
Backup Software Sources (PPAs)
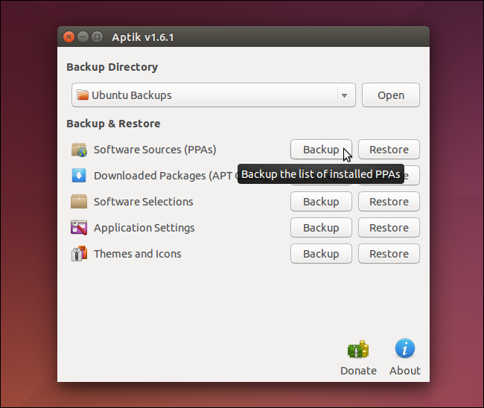321,150
